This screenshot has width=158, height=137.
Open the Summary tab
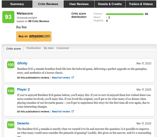click(17, 4)
